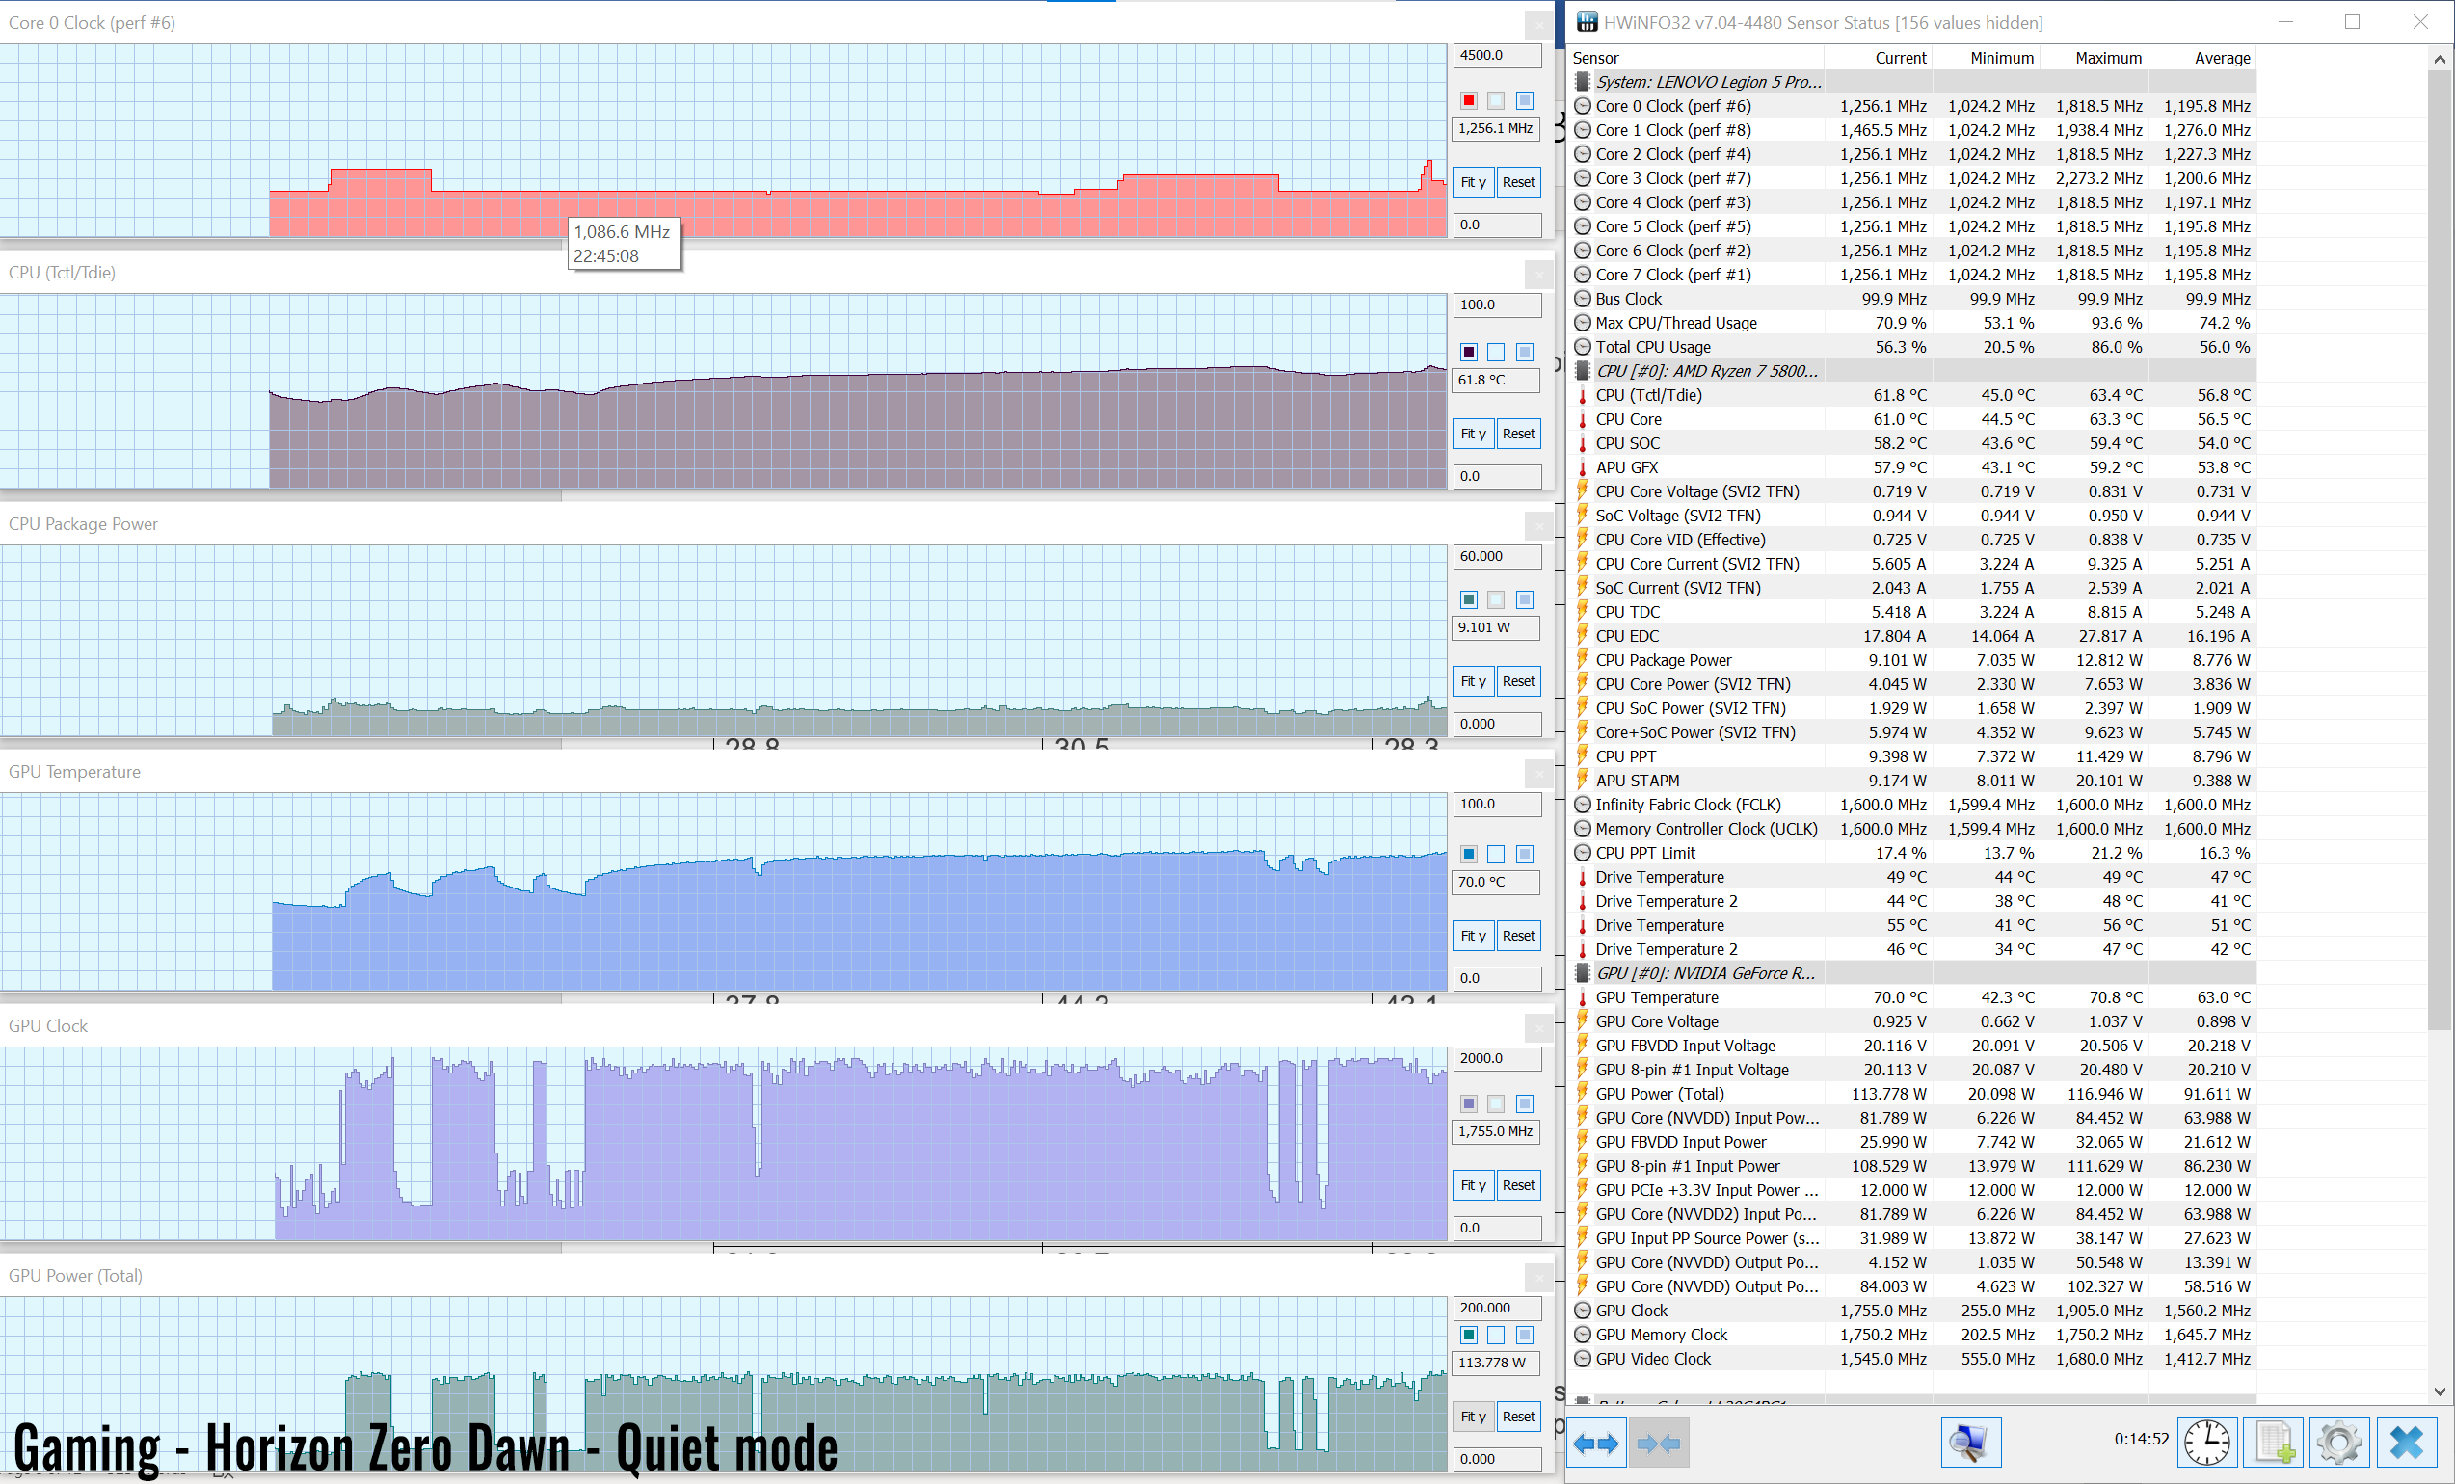The height and width of the screenshot is (1484, 2455).
Task: Edit the 60.000 max field of CPU Package Power graph
Action: coord(1497,556)
